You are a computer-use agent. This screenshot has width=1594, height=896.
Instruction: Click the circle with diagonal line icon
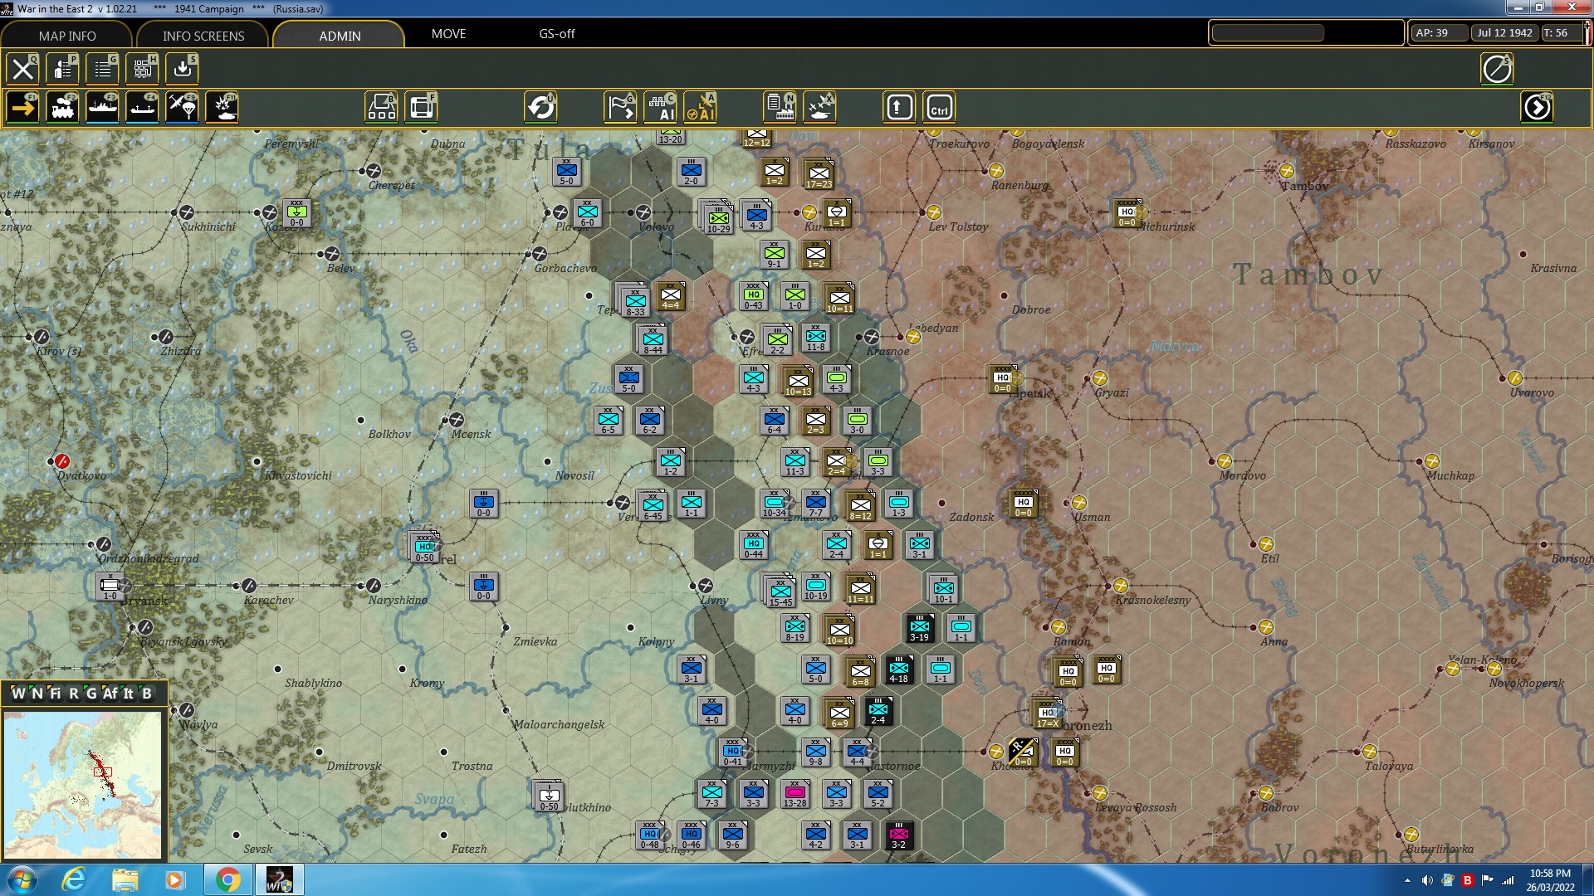tap(1497, 69)
